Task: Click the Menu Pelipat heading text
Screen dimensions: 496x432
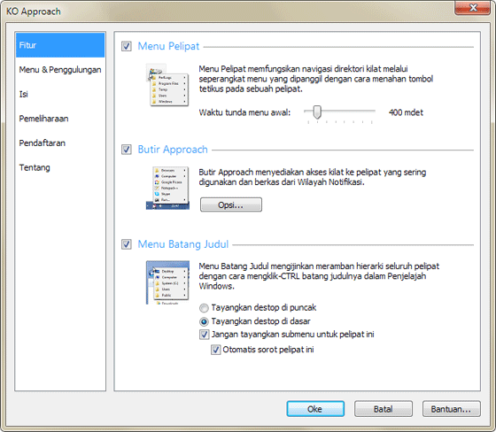Action: coord(168,46)
